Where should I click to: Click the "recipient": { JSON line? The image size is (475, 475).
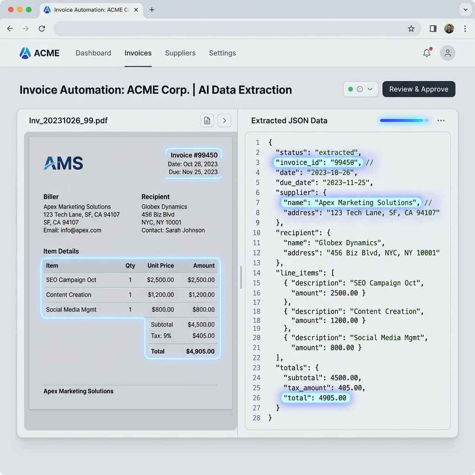coord(303,233)
